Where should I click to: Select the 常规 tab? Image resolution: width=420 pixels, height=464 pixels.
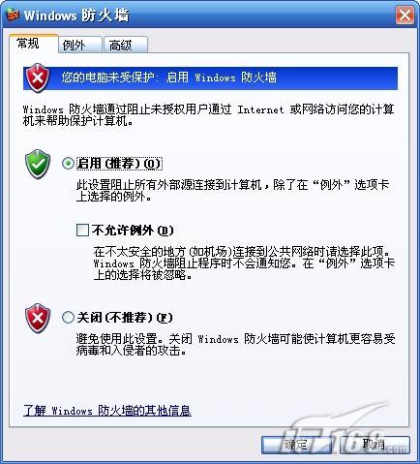tap(34, 44)
